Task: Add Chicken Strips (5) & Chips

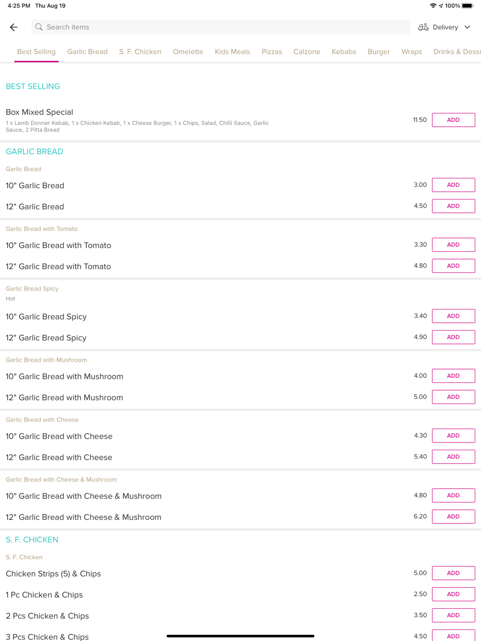Action: coord(453,573)
